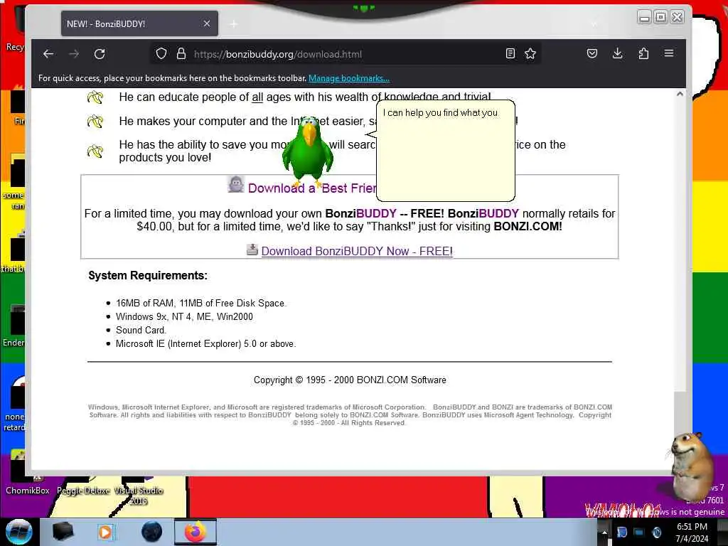
Task: Click the site security padlock icon
Action: [x=181, y=54]
